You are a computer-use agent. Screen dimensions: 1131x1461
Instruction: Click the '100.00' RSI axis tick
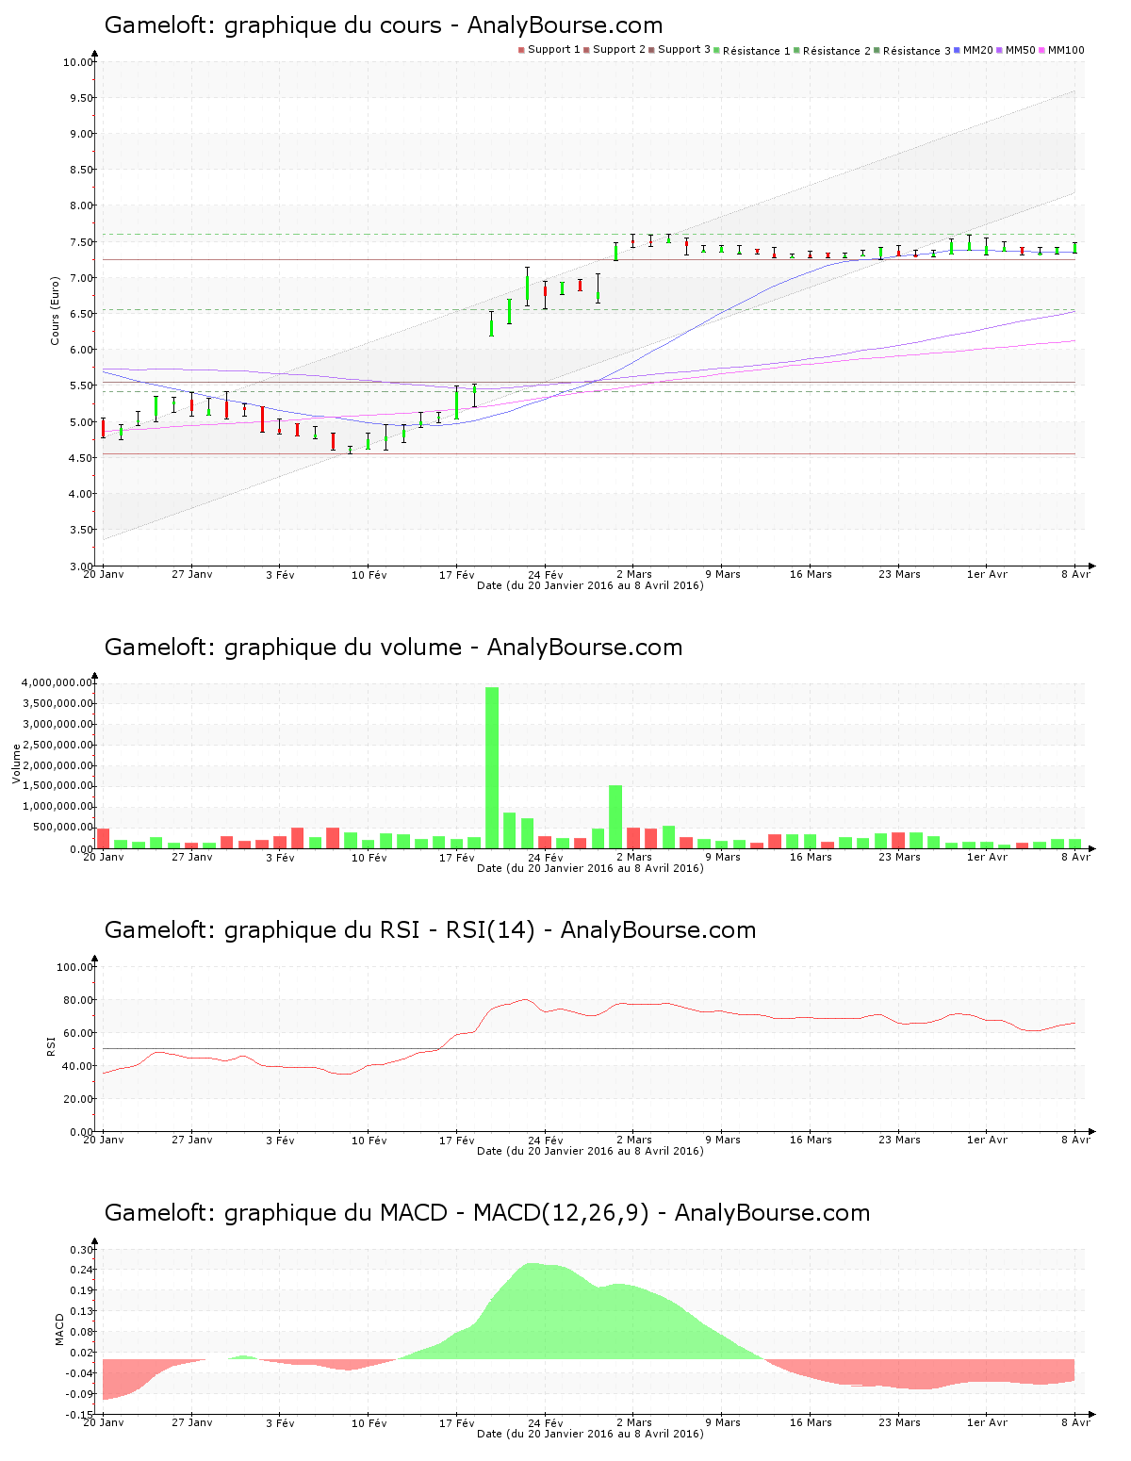(75, 967)
